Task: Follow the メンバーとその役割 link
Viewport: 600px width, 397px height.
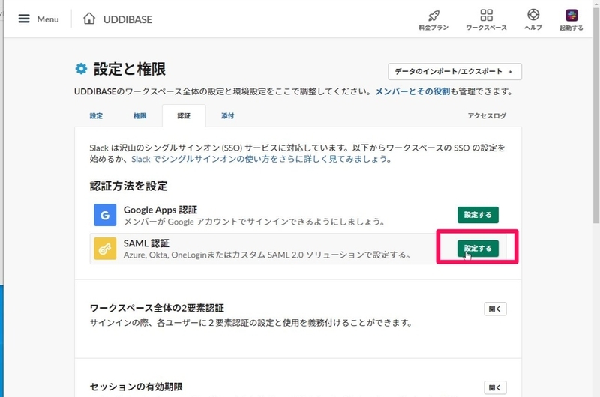Action: 412,91
